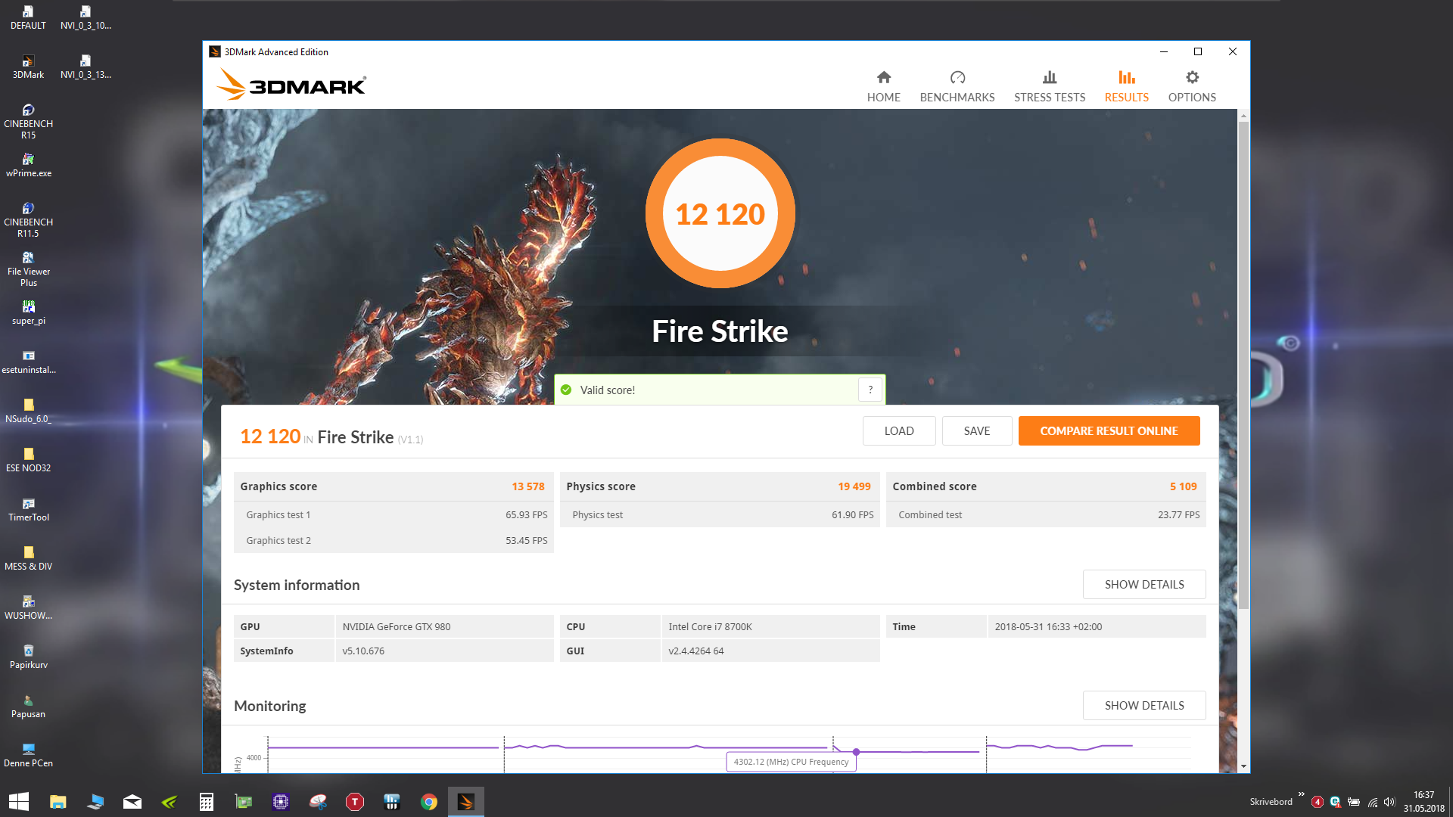
Task: Click the 3DMark logo in header
Action: [291, 84]
